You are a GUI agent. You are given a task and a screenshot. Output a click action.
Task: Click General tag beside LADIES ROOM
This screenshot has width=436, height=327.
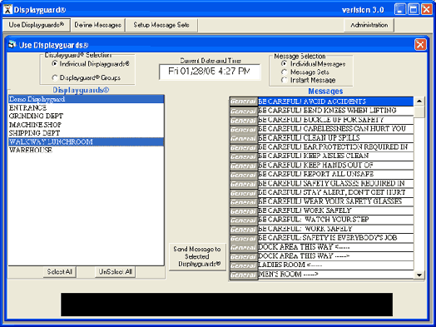coord(244,265)
